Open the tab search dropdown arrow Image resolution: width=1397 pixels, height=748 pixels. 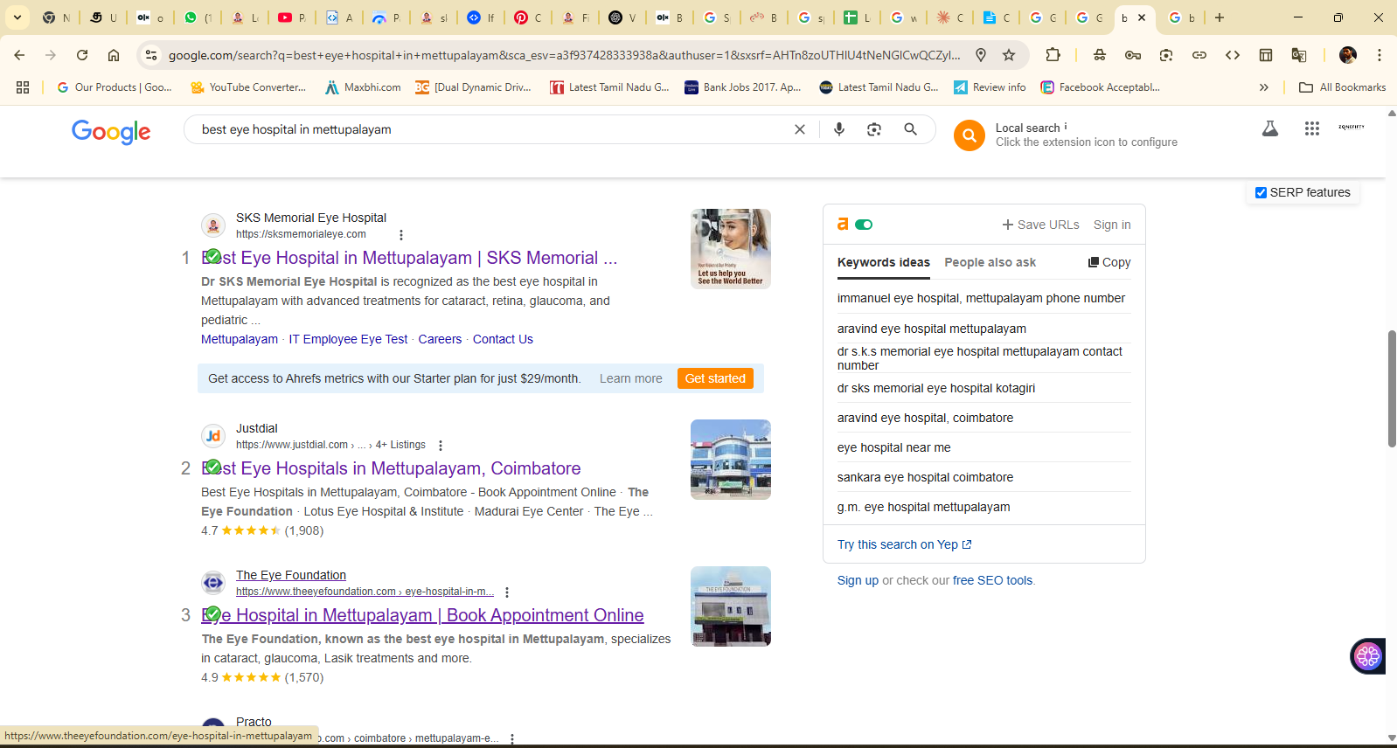click(x=17, y=17)
